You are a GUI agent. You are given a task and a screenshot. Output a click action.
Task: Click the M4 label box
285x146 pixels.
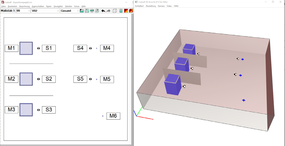pyautogui.click(x=107, y=48)
